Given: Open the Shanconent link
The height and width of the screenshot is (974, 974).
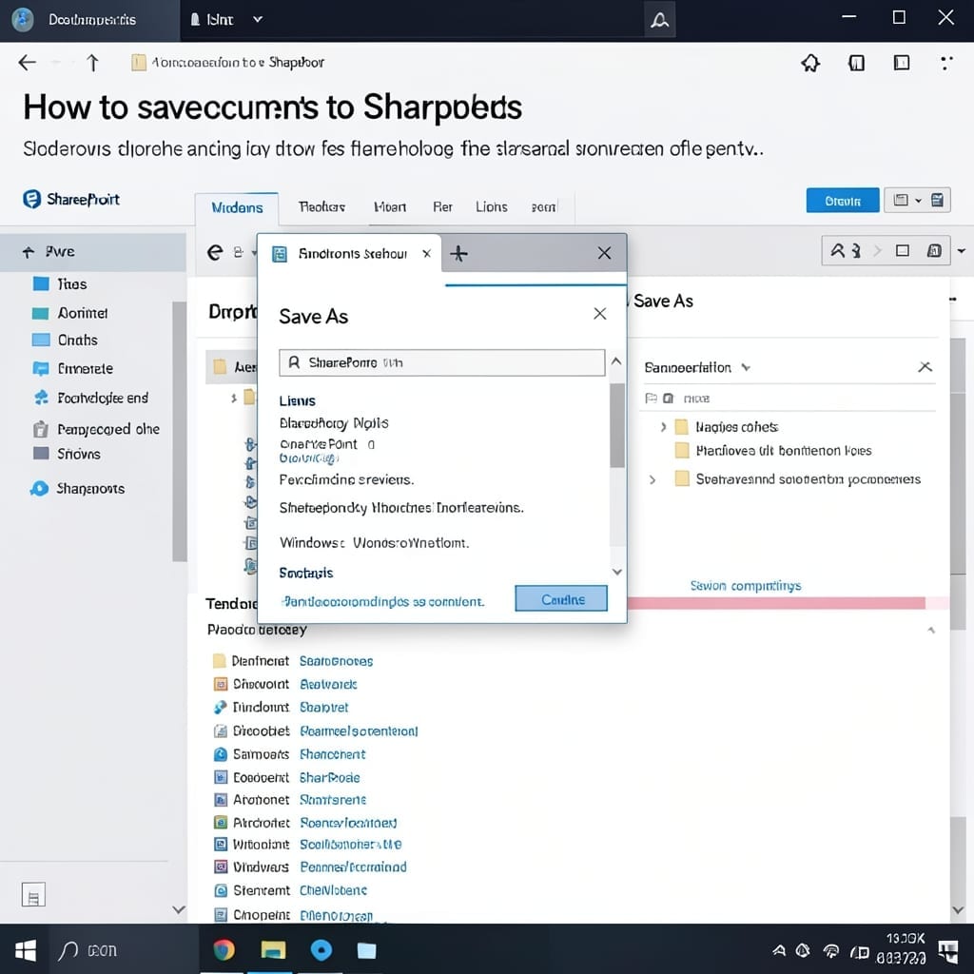Looking at the screenshot, I should tap(332, 754).
